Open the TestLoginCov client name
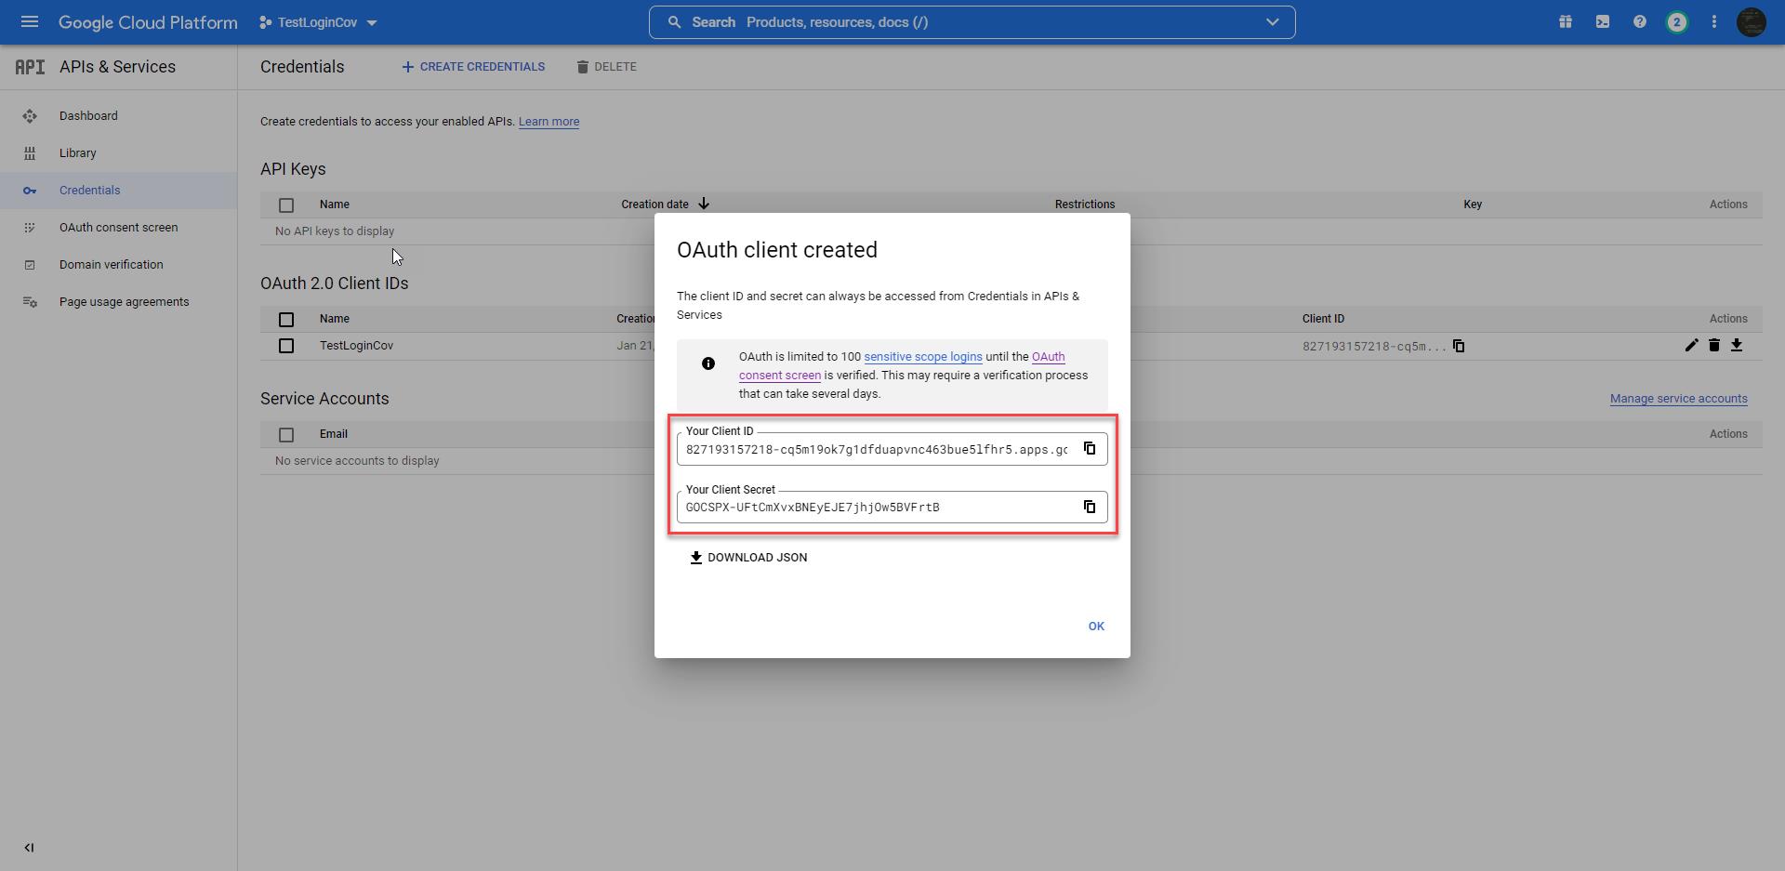1785x871 pixels. tap(356, 346)
